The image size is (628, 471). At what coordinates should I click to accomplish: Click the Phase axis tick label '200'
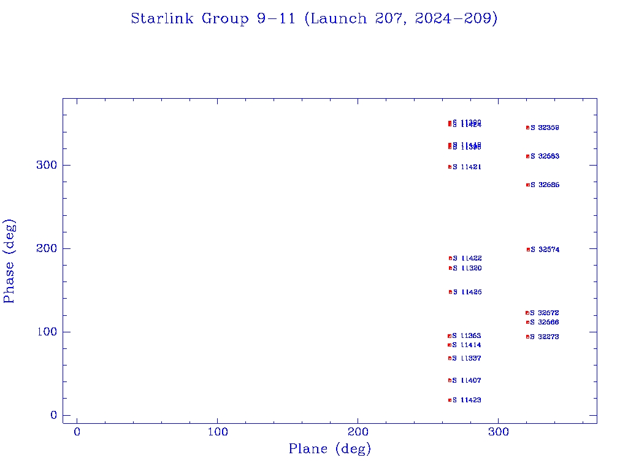(47, 248)
